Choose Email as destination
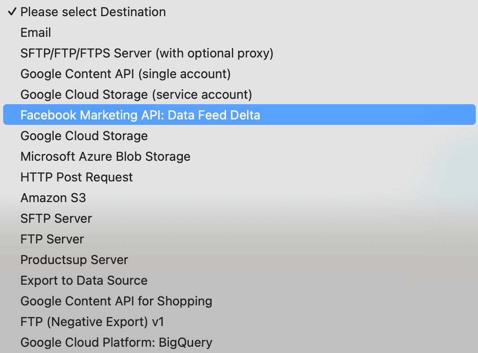 tap(239, 33)
